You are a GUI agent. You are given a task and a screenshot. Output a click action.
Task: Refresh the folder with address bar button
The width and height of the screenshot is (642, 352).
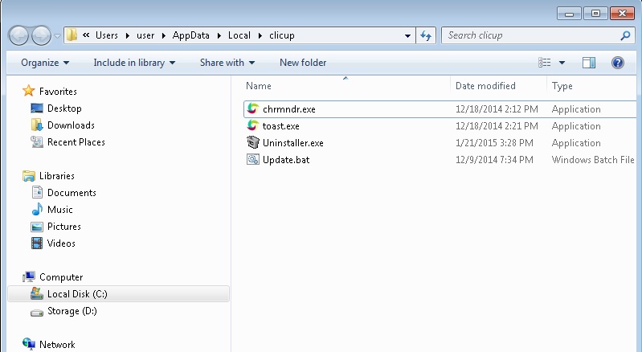click(x=426, y=35)
